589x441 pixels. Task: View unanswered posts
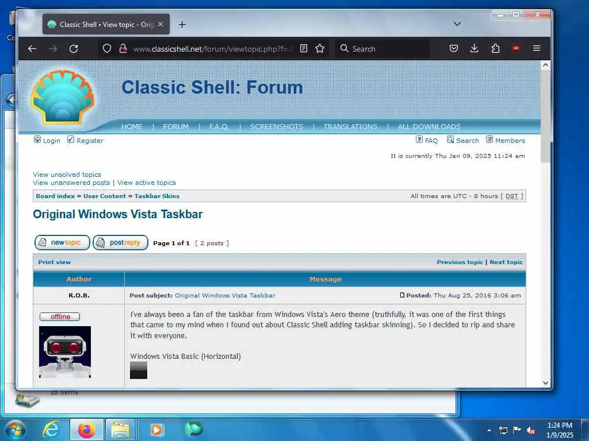(x=71, y=183)
